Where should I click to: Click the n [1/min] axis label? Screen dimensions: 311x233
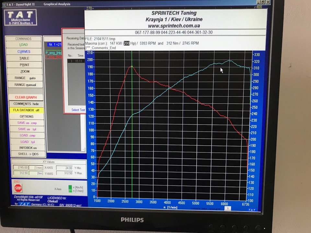(x=170, y=207)
